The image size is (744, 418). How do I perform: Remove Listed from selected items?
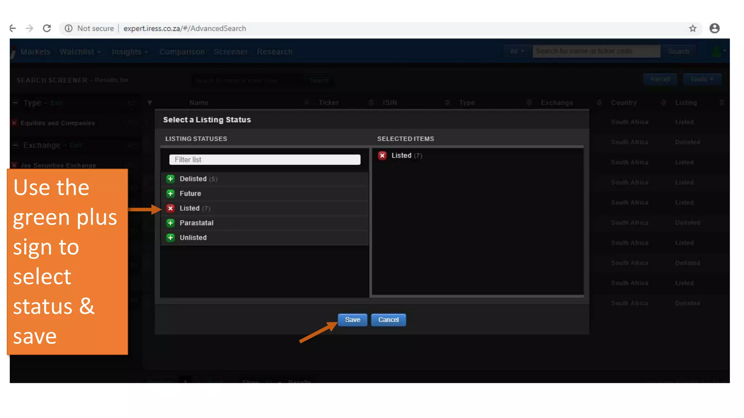tap(382, 156)
